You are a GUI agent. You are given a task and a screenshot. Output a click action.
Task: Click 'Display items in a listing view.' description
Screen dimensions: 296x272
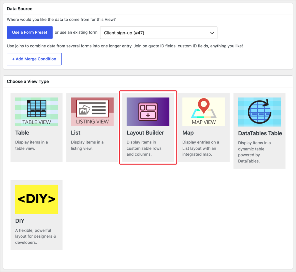[x=87, y=145]
